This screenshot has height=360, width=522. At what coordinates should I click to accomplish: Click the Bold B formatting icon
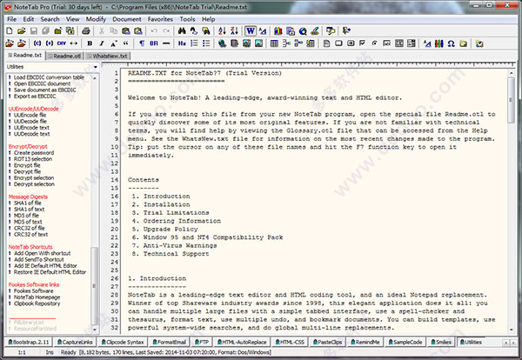click(90, 43)
